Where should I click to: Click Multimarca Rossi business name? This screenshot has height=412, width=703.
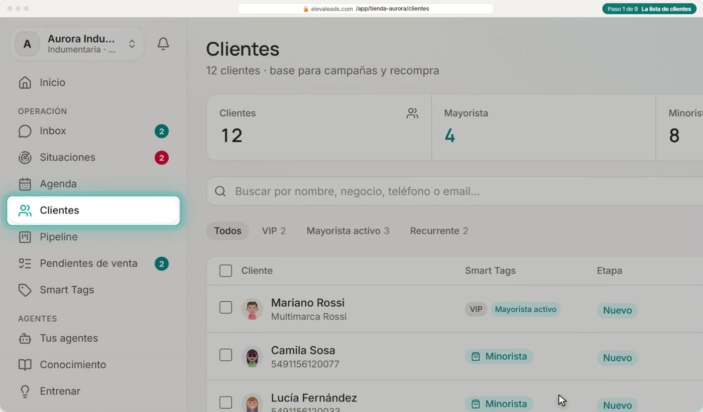[308, 317]
